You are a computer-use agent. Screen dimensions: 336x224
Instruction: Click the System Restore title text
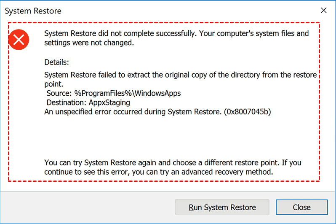click(x=32, y=11)
